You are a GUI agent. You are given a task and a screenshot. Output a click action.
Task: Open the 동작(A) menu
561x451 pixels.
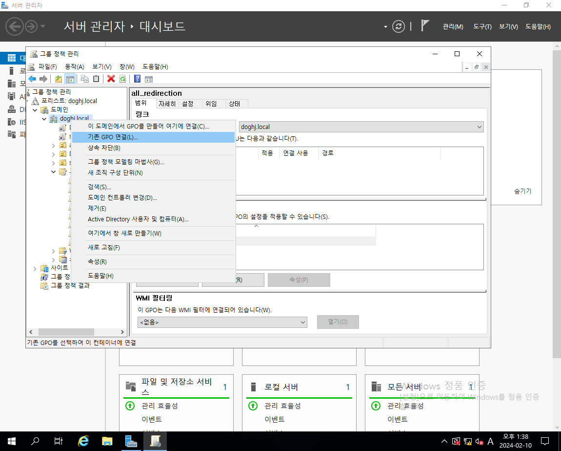[x=75, y=66]
